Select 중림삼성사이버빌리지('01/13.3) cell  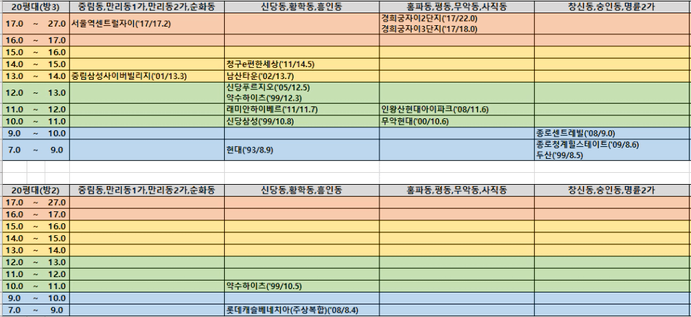[147, 76]
